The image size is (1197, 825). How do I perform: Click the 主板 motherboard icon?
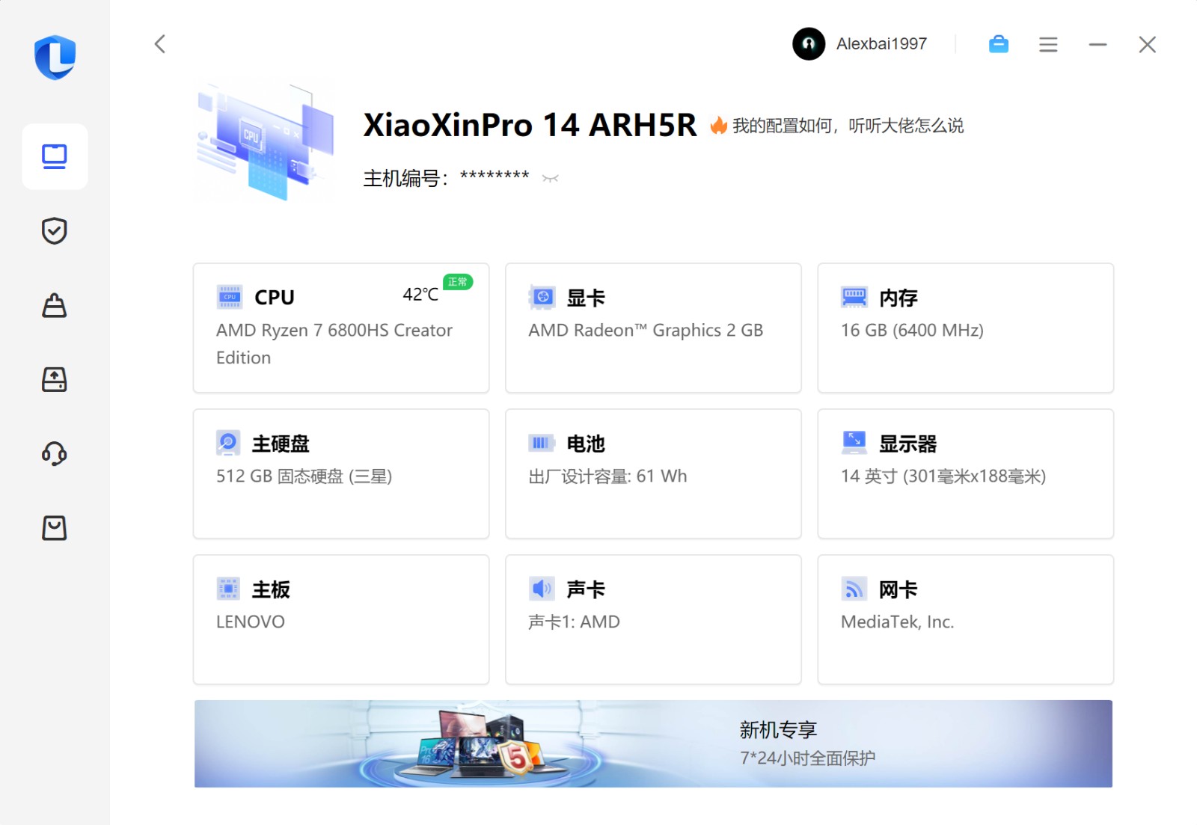coord(228,589)
